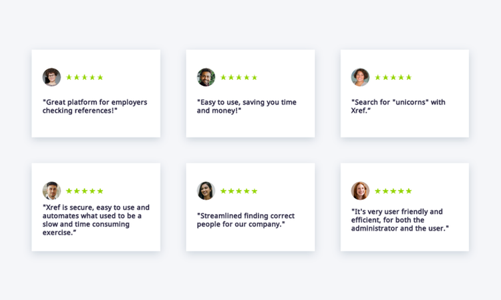Select the third star above "Streamlined finding" quote

(238, 191)
